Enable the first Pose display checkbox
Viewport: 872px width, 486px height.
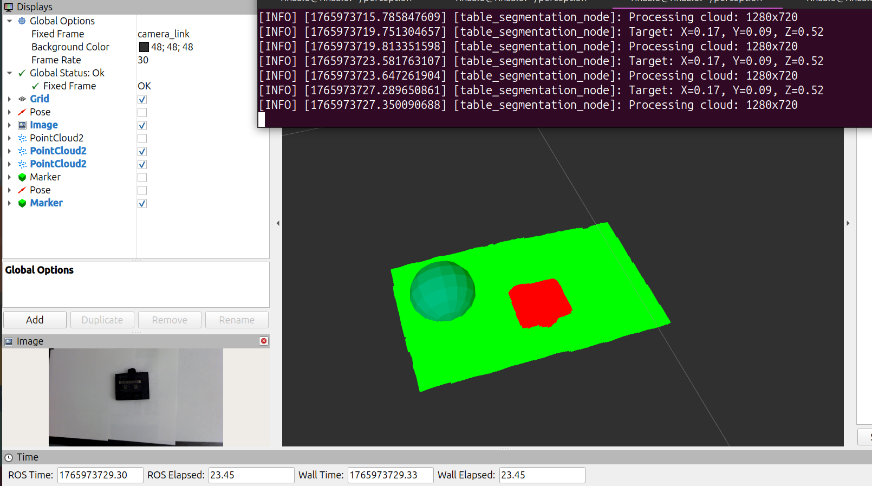tap(142, 112)
